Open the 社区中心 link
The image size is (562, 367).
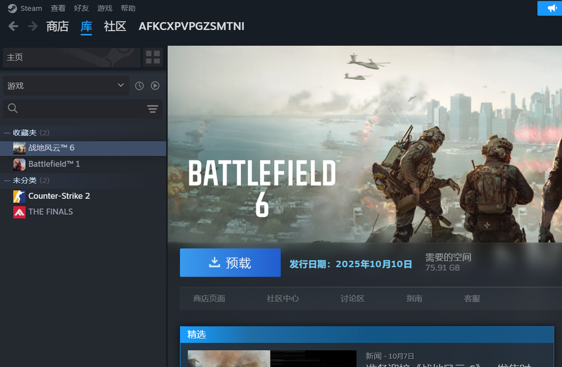[283, 299]
